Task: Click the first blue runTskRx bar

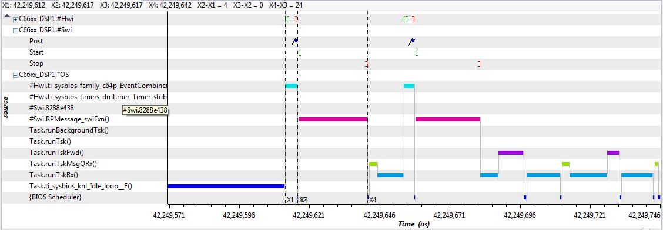Action: 390,175
